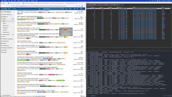The width and height of the screenshot is (172, 97).
Task: Open the header to-do list icon
Action: (x=74, y=9)
